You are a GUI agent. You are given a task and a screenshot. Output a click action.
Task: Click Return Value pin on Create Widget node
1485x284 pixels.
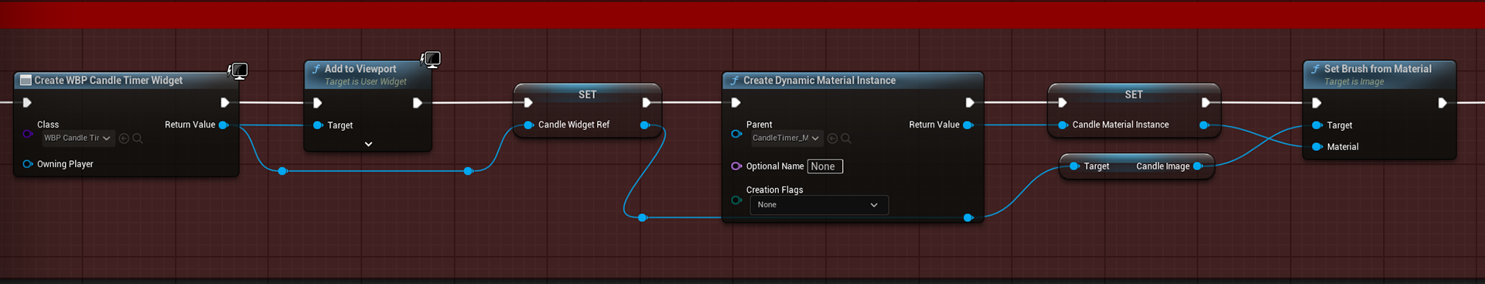[224, 125]
